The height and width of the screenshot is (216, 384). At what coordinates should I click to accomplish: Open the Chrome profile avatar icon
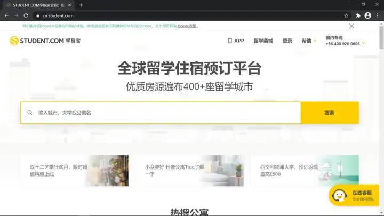tap(367, 15)
